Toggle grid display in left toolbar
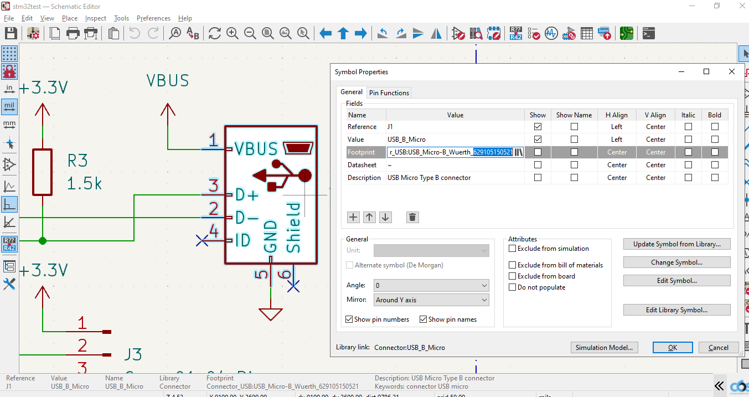 pyautogui.click(x=9, y=54)
